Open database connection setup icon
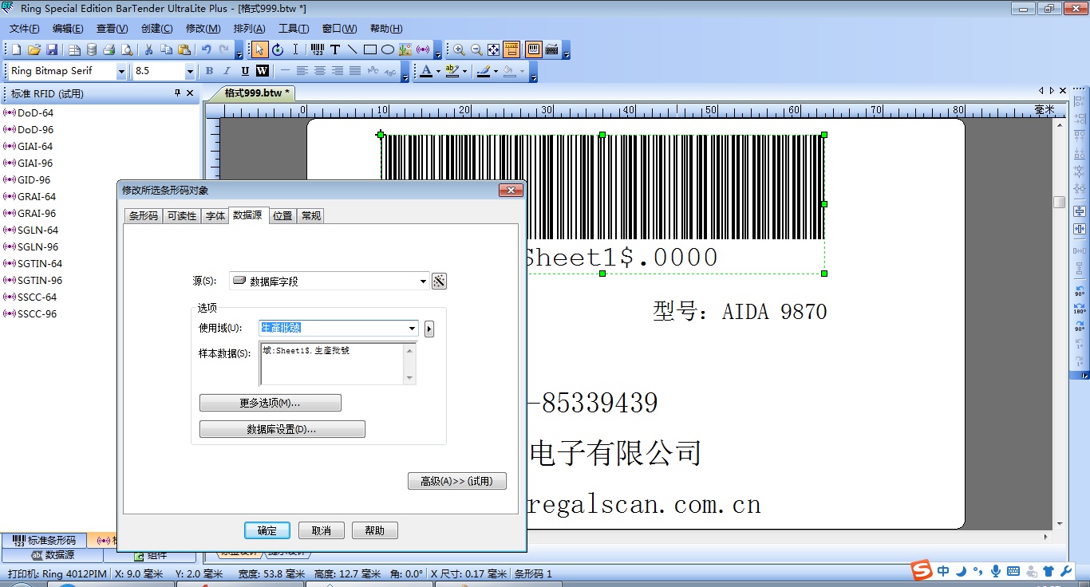This screenshot has height=587, width=1090. (x=92, y=49)
